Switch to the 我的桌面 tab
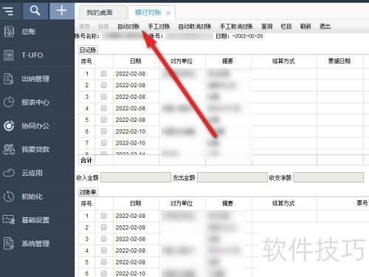The height and width of the screenshot is (277, 369). point(100,13)
